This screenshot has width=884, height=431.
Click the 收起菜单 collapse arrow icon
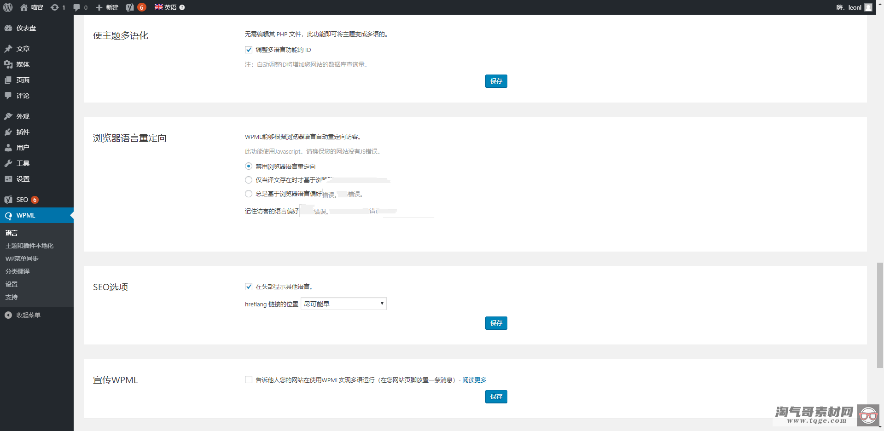coord(8,315)
